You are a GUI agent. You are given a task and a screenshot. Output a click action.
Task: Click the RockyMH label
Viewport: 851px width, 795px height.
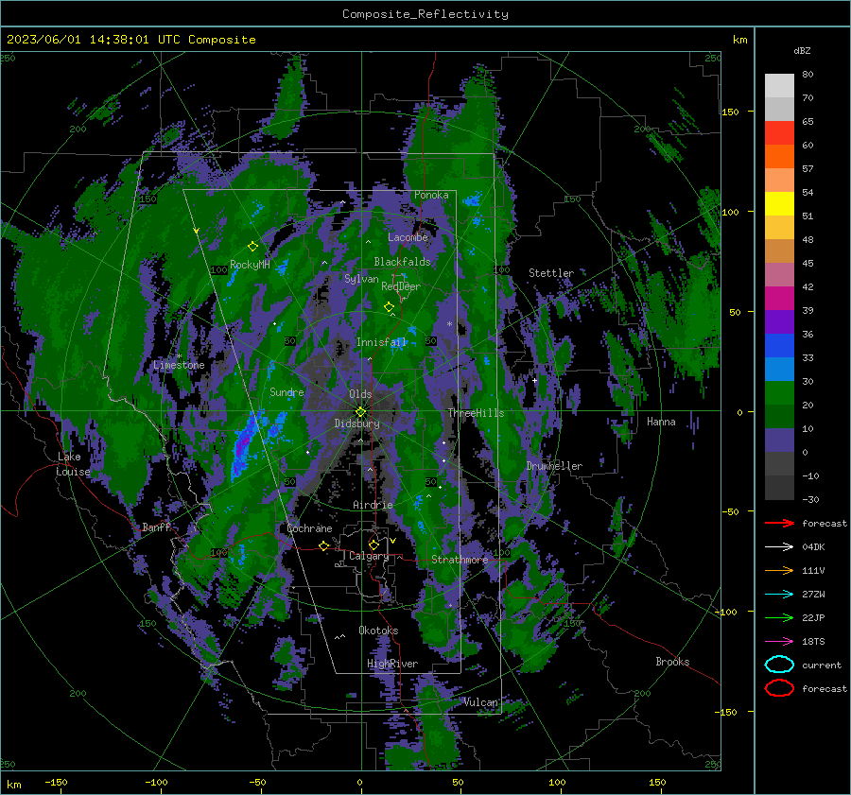pos(250,265)
